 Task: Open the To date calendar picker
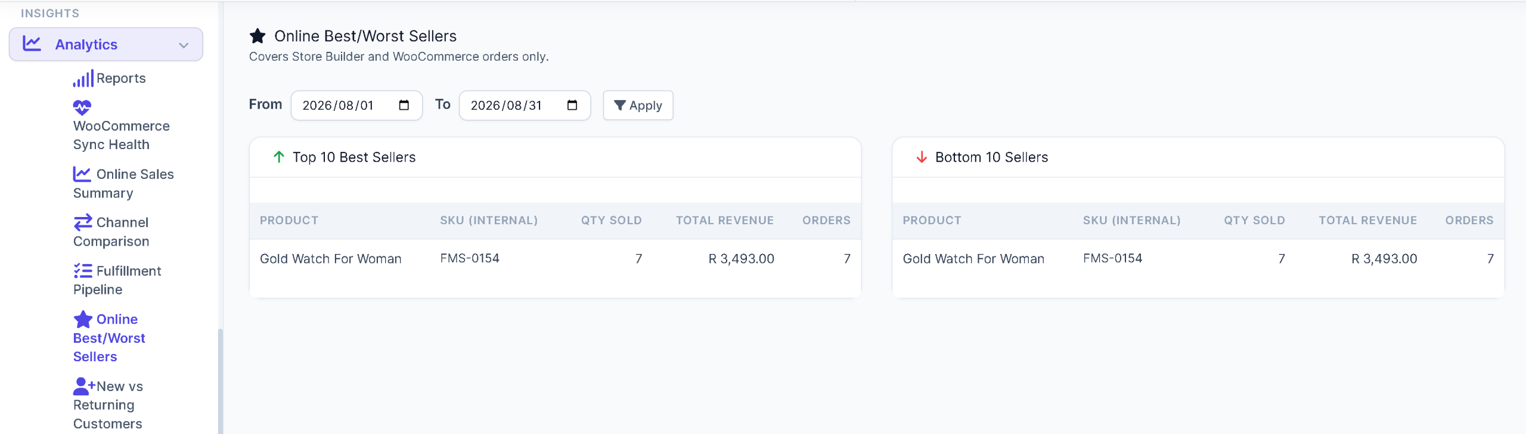click(572, 106)
